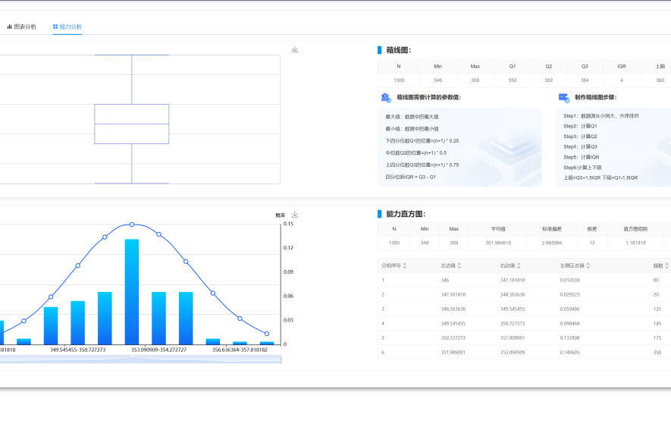Viewport: 671px width, 446px height.
Task: Click frequency 175 in group row 5
Action: (657, 338)
